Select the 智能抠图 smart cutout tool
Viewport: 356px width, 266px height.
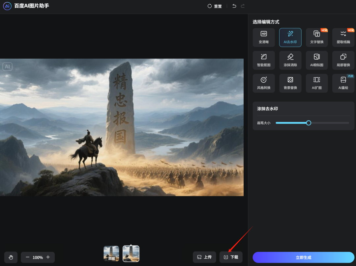click(x=264, y=60)
